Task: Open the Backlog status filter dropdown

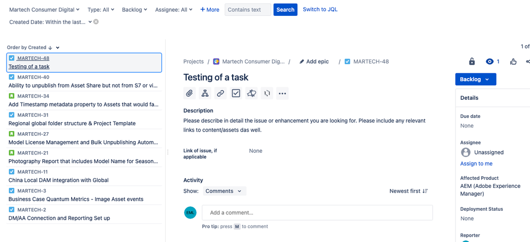Action: coord(134,10)
